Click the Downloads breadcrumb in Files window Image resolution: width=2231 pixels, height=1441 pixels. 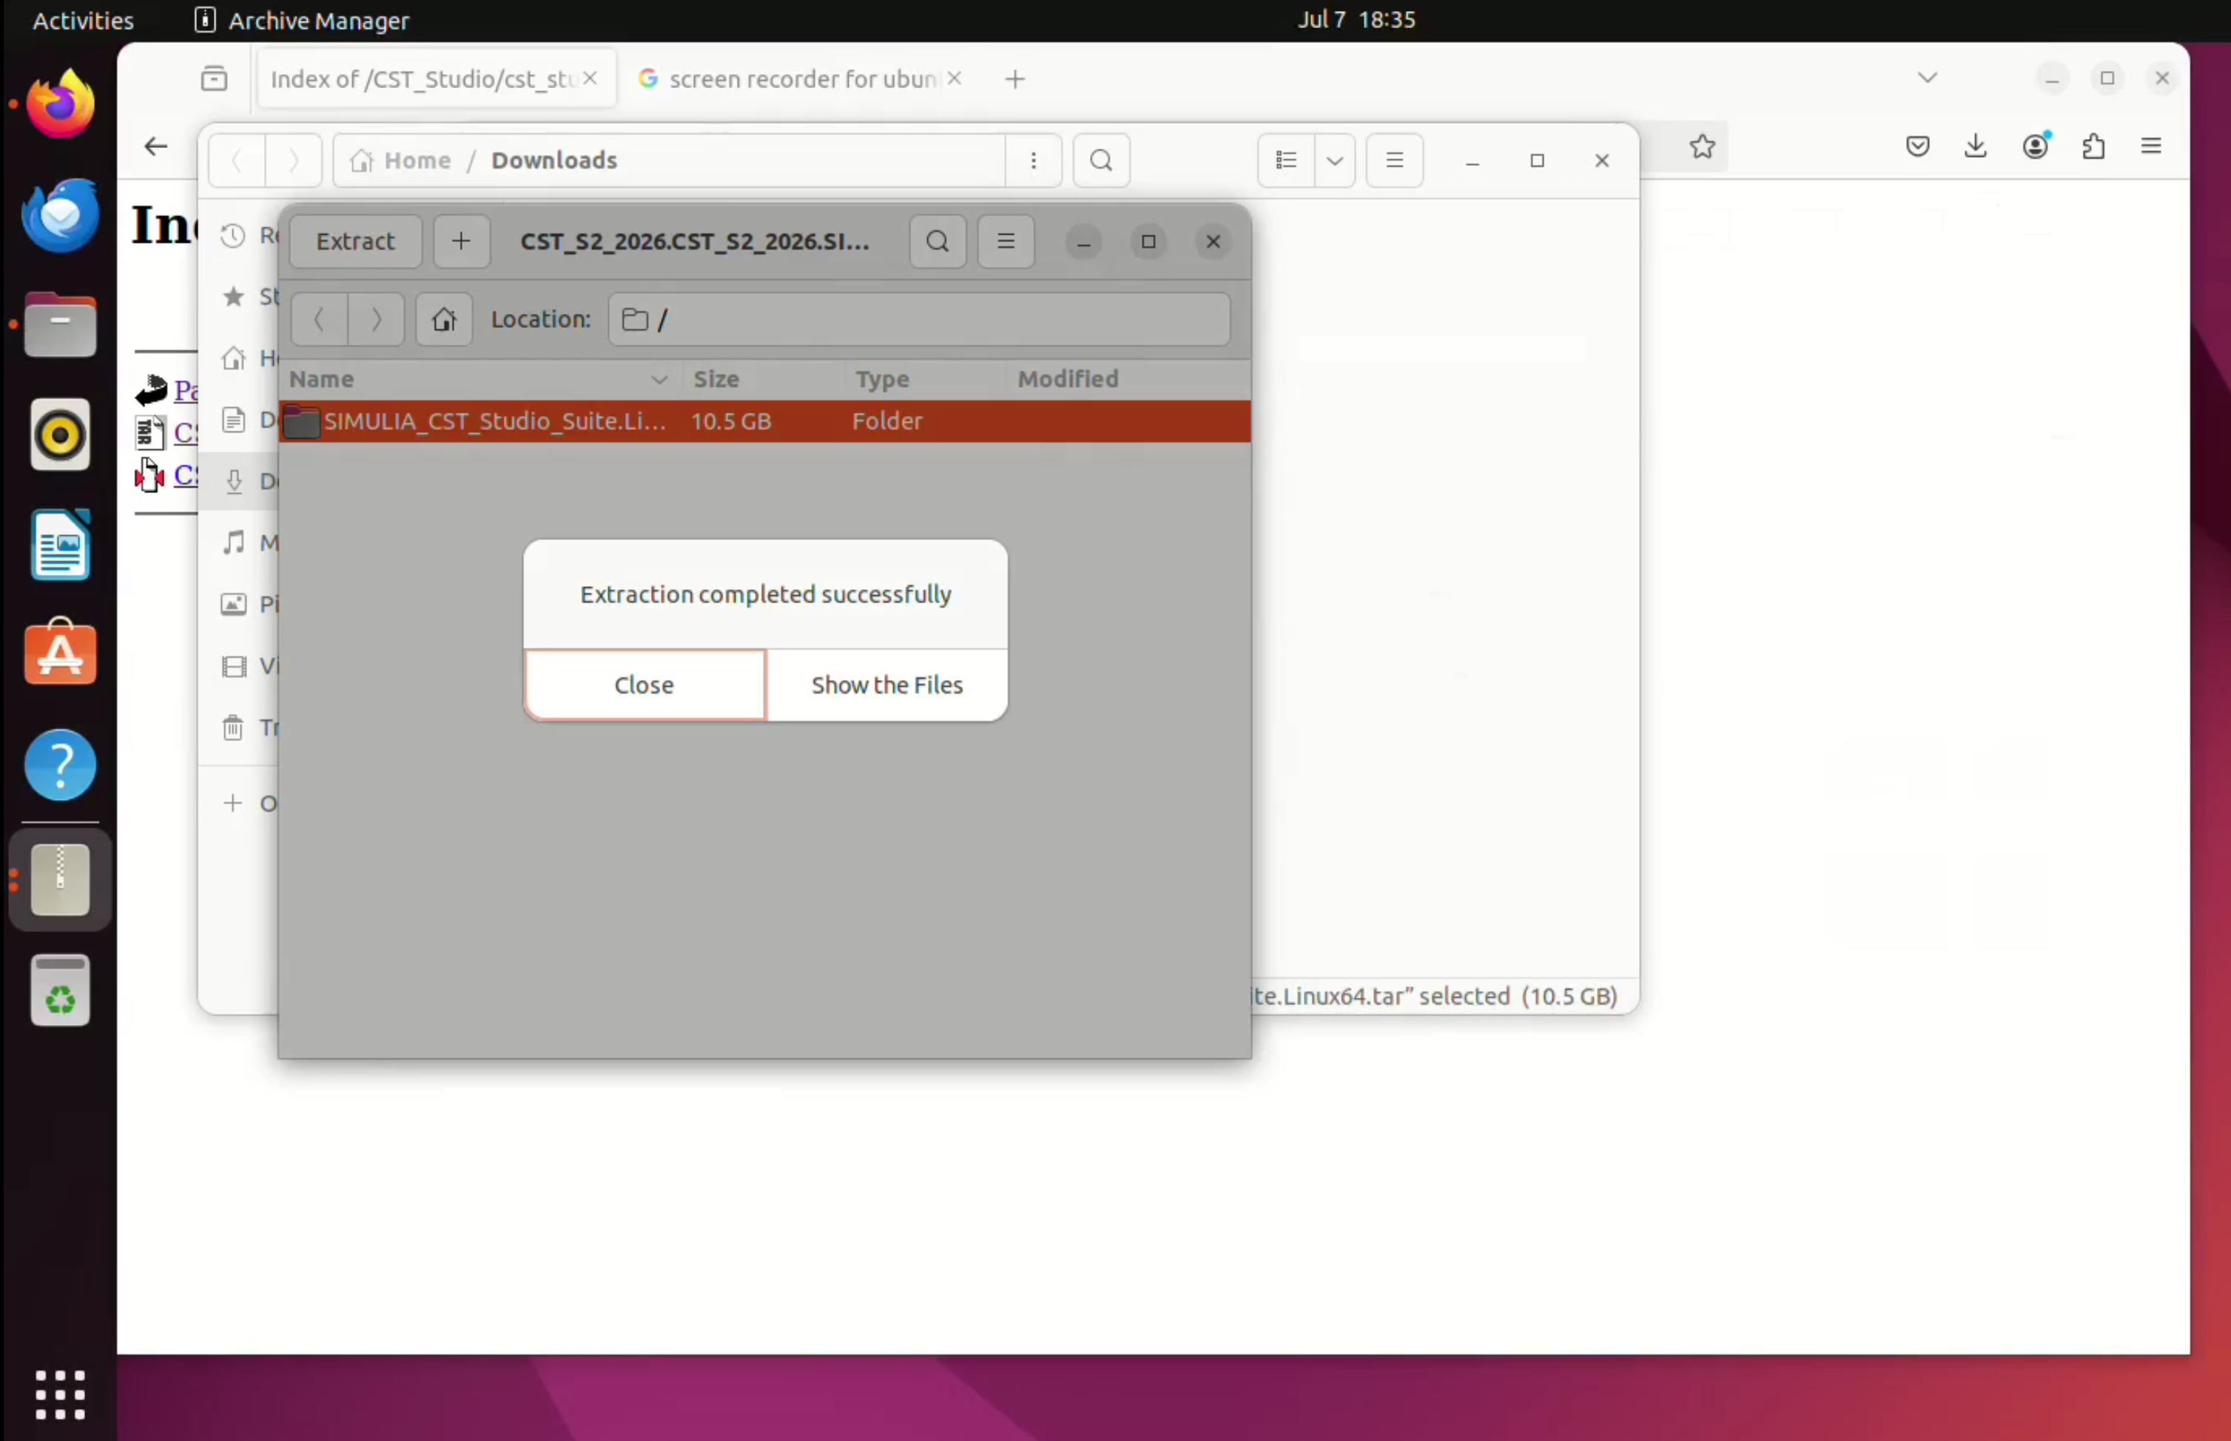click(x=553, y=161)
